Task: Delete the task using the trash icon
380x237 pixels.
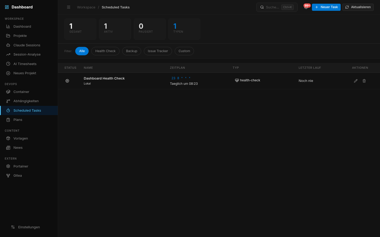Action: (364, 81)
